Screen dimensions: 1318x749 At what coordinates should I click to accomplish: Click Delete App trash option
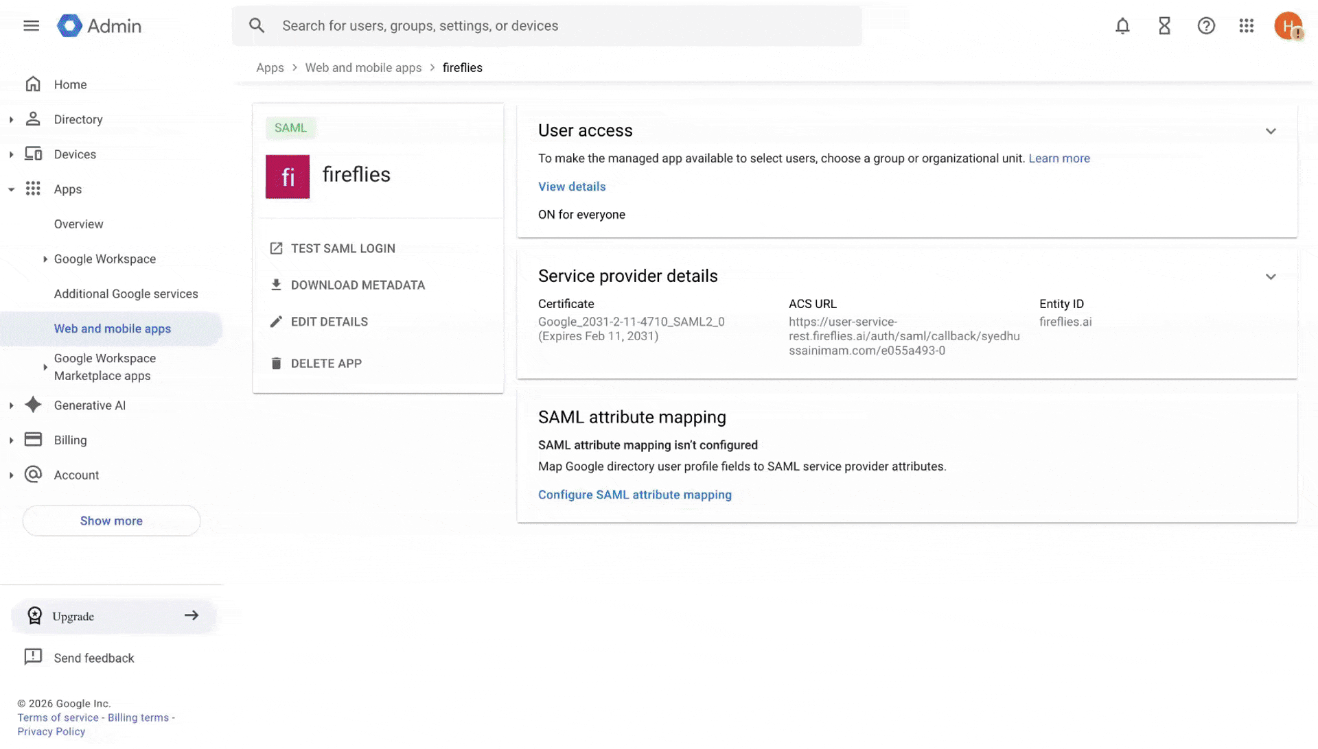[x=325, y=364]
